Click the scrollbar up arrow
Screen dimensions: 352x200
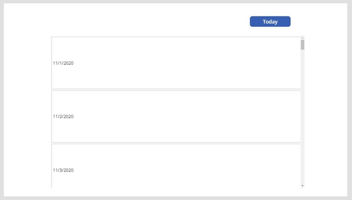[302, 38]
